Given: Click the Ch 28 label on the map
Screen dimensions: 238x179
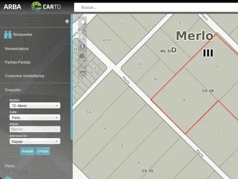Looking at the screenshot, I should coord(208,91).
